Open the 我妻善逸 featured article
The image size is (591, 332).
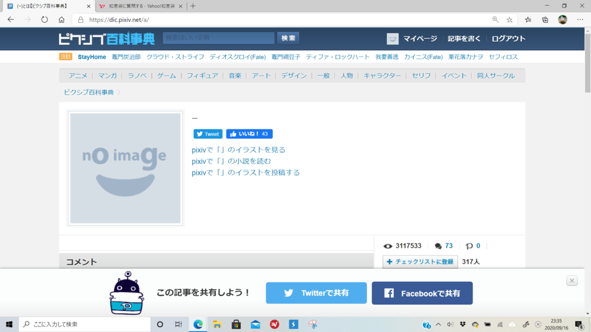click(387, 57)
